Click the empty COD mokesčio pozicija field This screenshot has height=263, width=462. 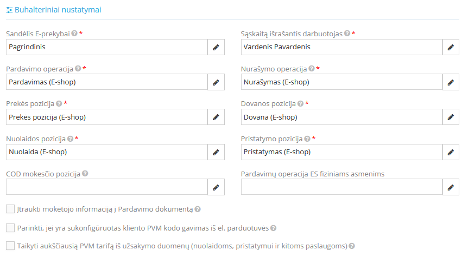coord(106,187)
